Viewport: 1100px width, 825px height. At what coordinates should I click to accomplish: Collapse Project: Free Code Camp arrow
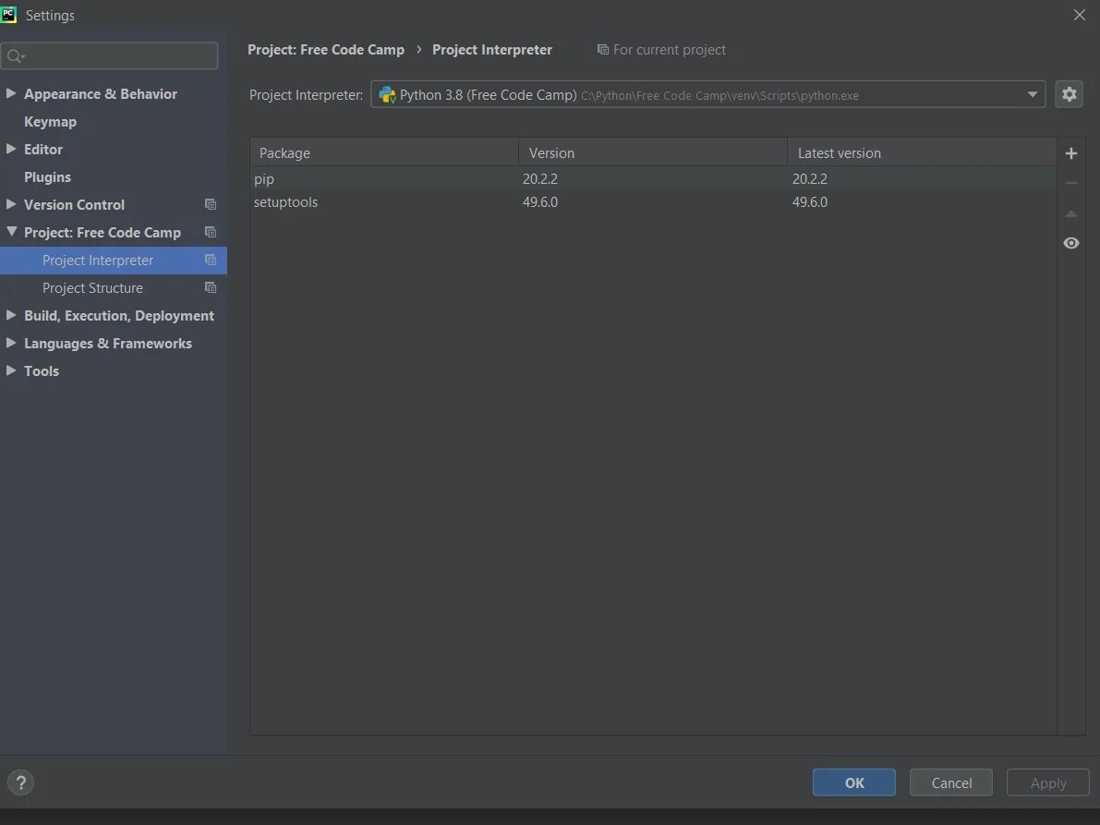11,232
